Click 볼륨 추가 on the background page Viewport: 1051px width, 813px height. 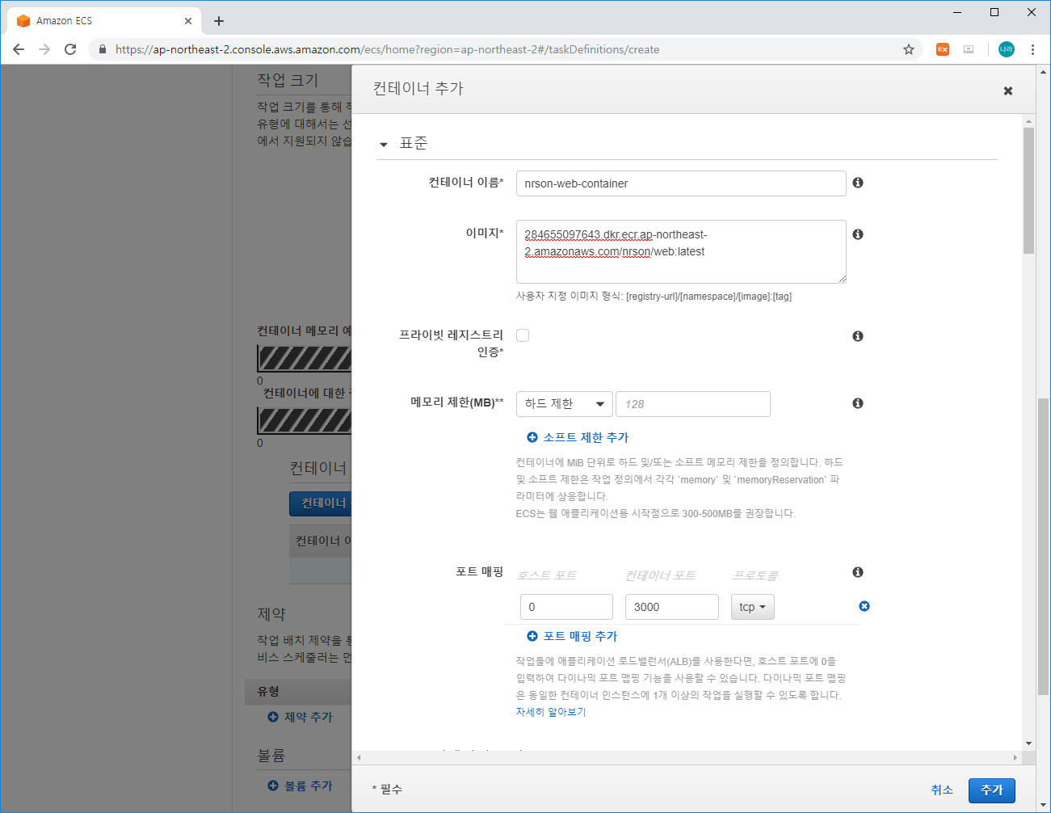pyautogui.click(x=300, y=786)
